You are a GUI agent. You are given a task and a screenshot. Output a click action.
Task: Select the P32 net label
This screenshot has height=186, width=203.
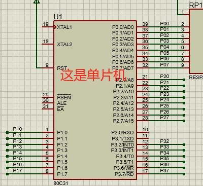164,141
